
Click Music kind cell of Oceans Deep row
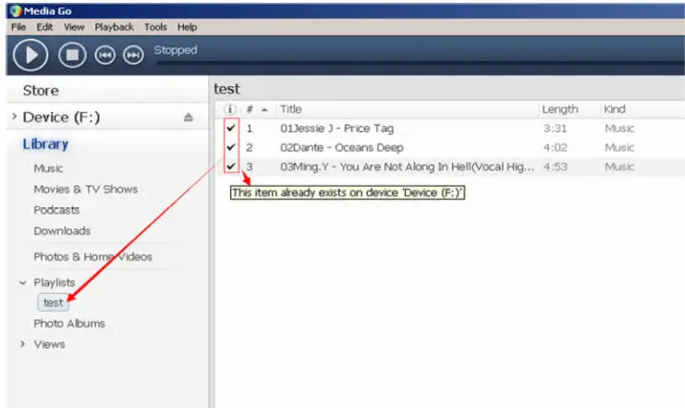(619, 147)
